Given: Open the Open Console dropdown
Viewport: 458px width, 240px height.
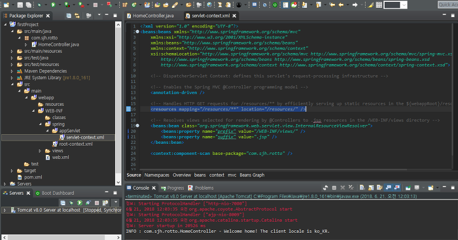Looking at the screenshot, I should 437,188.
